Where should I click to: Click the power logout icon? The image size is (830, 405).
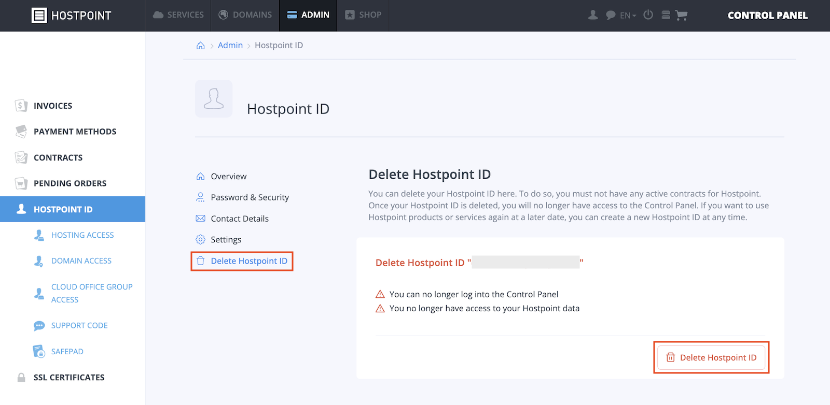tap(648, 15)
